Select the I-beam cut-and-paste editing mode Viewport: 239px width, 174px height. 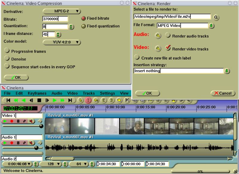click(88, 100)
